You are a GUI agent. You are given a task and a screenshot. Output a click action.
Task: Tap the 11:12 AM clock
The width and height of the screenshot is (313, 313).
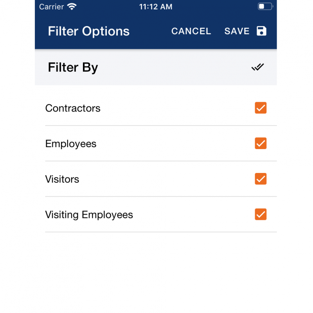[x=156, y=7]
